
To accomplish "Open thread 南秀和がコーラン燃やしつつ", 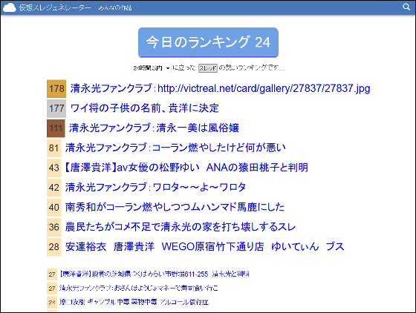I will click(175, 207).
